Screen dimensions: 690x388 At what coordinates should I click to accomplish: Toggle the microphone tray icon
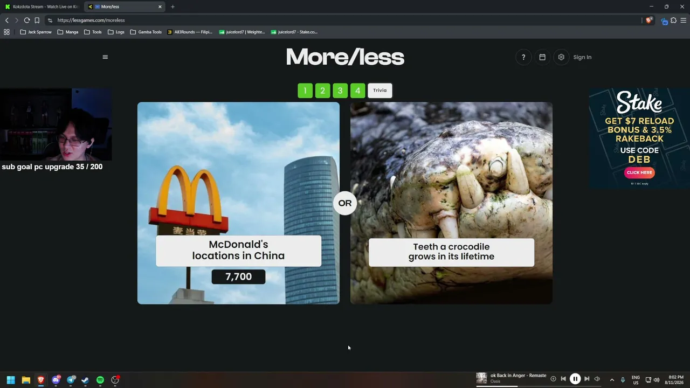point(623,380)
